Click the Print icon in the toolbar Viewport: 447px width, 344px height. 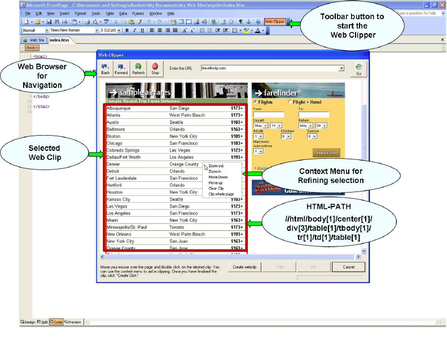[x=87, y=22]
